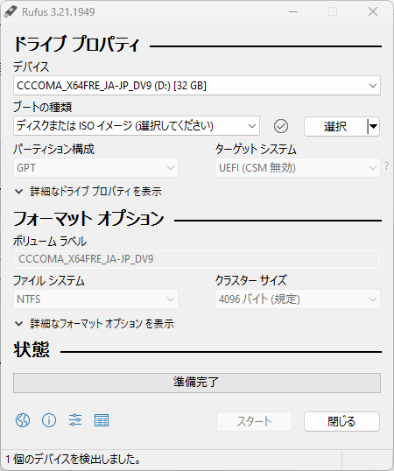Click the ボリューム ラベル text field
Image resolution: width=394 pixels, height=471 pixels.
(x=197, y=259)
